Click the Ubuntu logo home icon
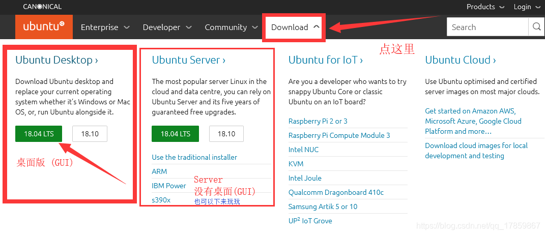Viewport: 545px width, 235px height. (44, 27)
